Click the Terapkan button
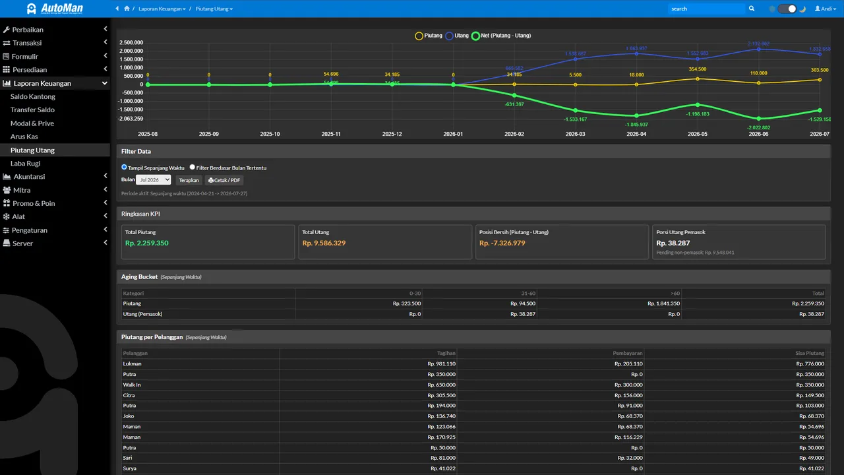The image size is (844, 475). point(189,180)
